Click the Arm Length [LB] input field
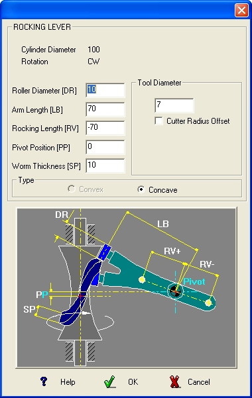The height and width of the screenshot is (398, 252). pos(105,109)
